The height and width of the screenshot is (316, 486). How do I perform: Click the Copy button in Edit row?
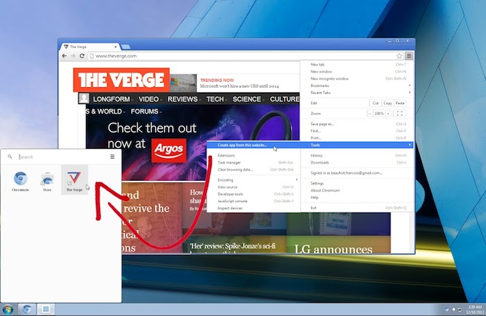(387, 103)
